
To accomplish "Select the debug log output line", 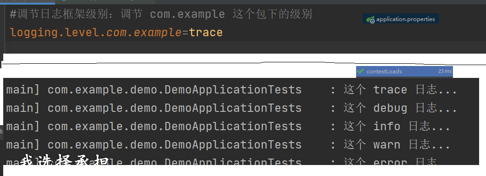I will (x=232, y=108).
